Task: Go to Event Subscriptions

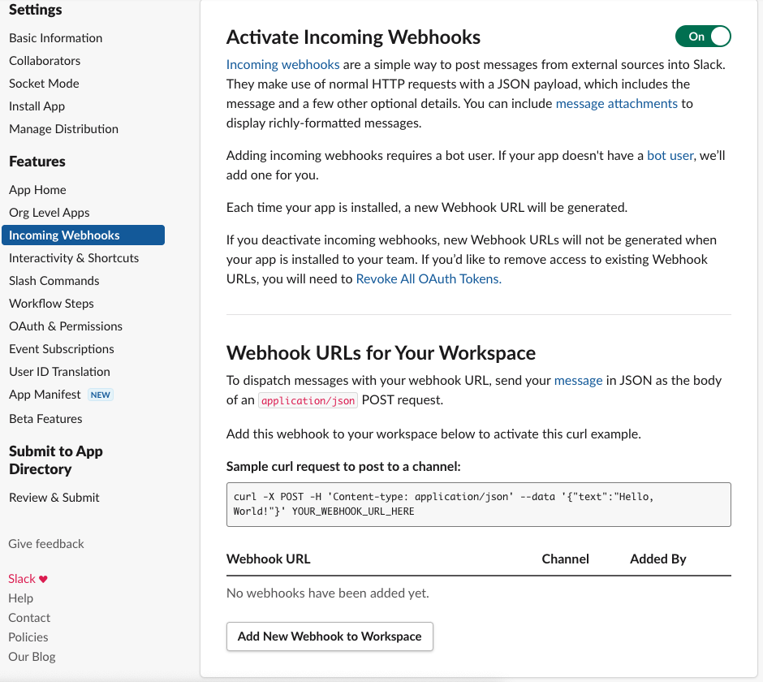Action: point(62,349)
